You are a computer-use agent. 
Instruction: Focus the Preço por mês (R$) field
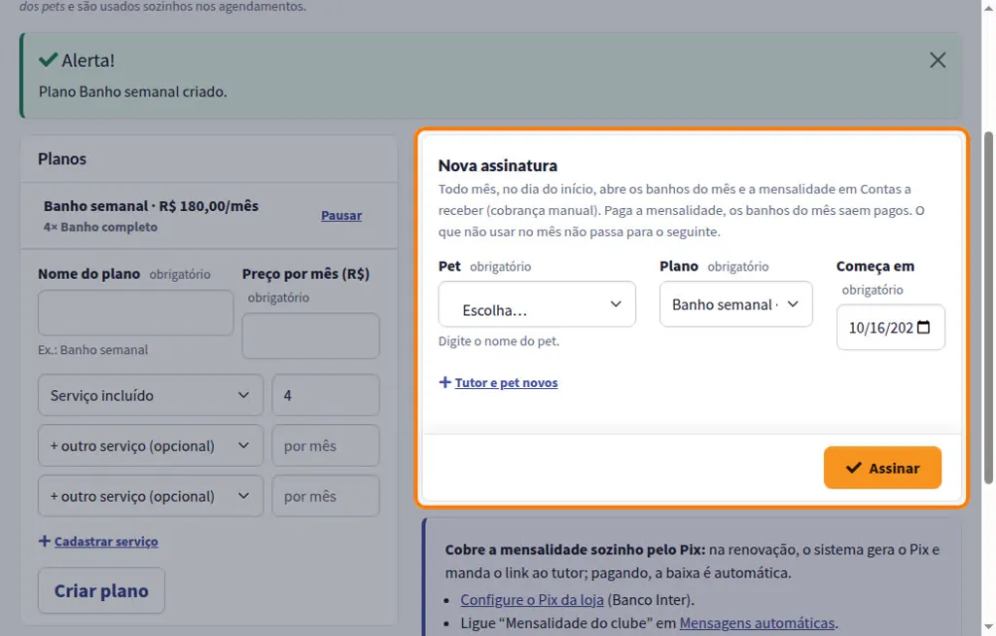[310, 336]
